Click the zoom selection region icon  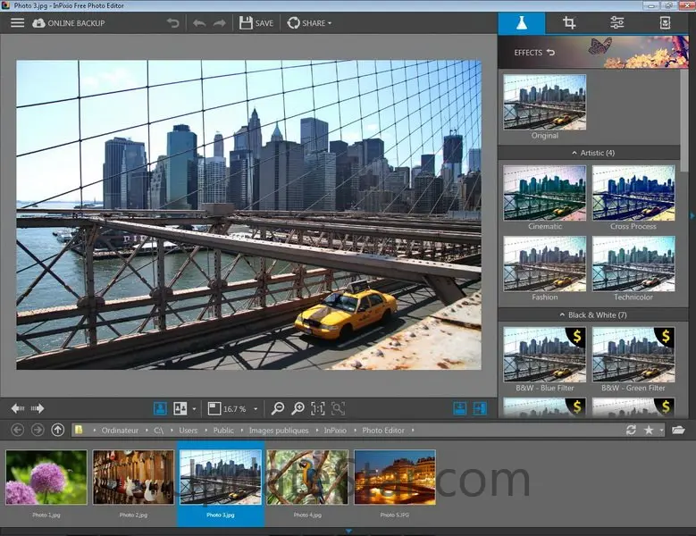338,408
